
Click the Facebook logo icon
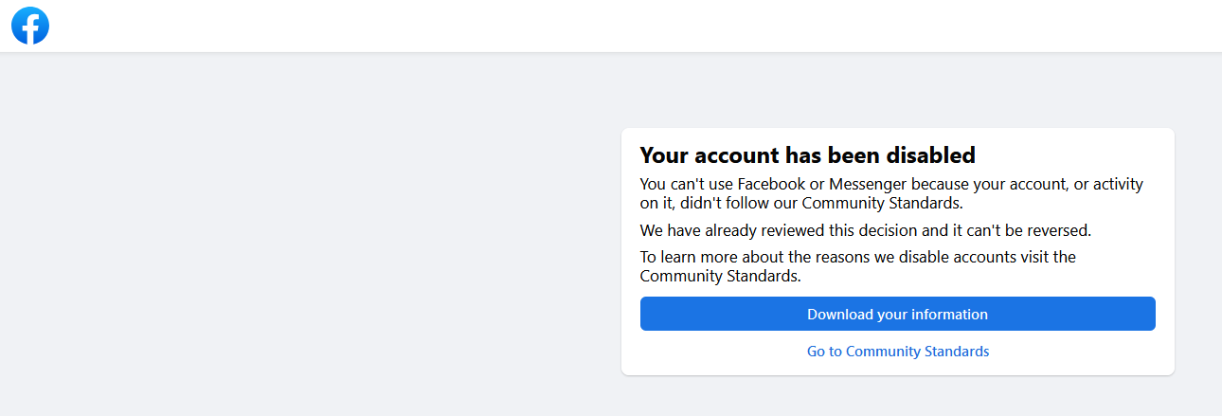click(30, 26)
